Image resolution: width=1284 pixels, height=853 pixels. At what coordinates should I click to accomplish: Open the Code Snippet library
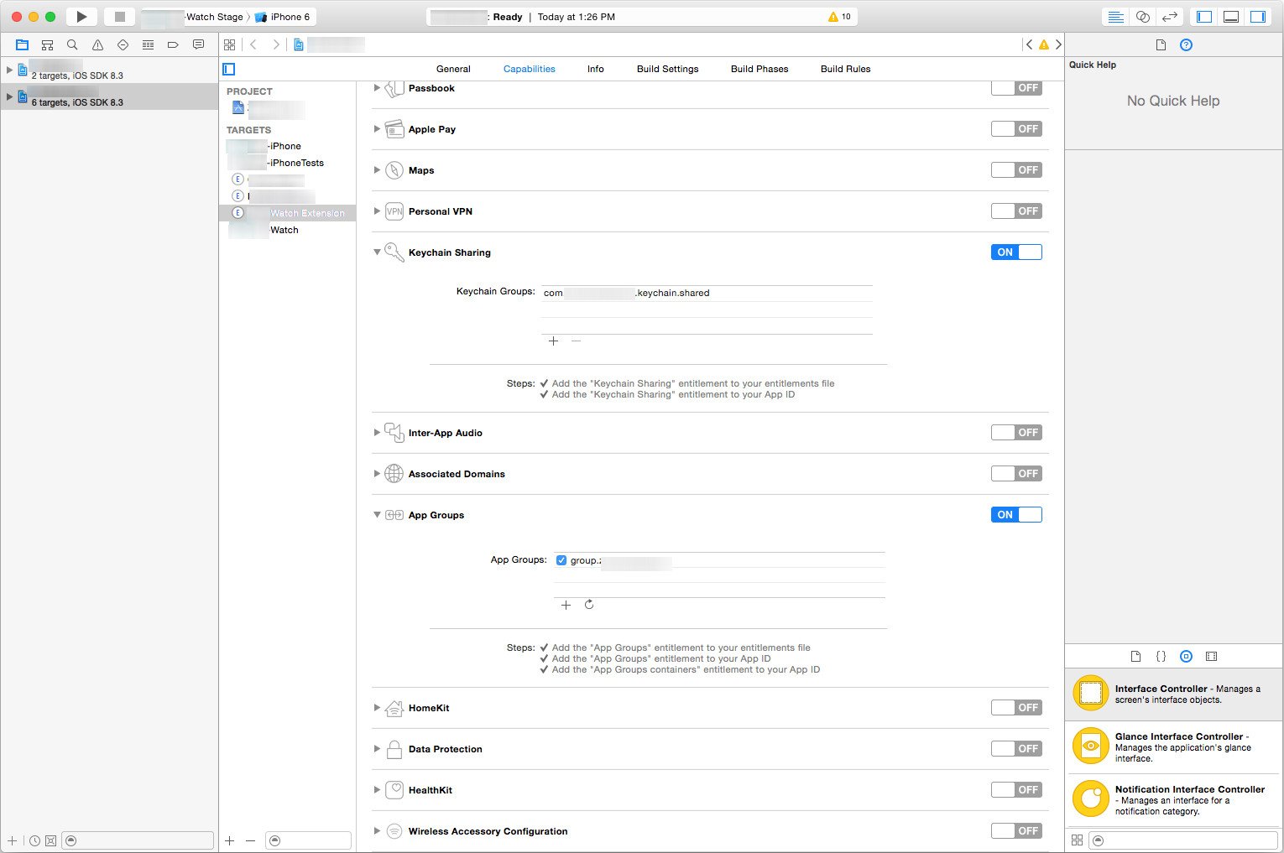point(1161,657)
